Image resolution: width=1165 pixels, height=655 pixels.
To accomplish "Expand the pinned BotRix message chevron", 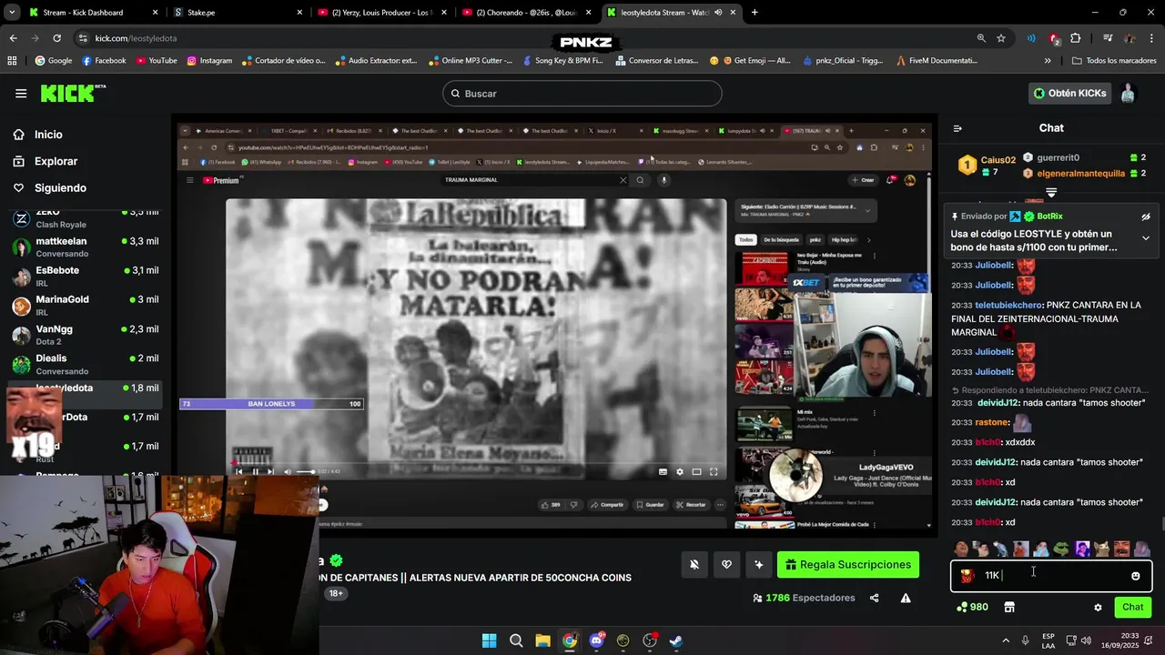I will click(x=1146, y=238).
